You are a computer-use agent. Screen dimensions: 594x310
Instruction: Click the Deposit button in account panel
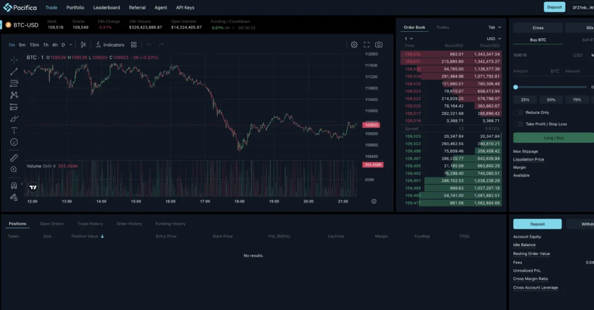click(x=538, y=224)
